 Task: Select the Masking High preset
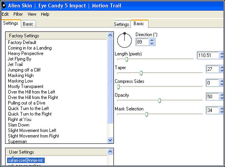coord(21,75)
